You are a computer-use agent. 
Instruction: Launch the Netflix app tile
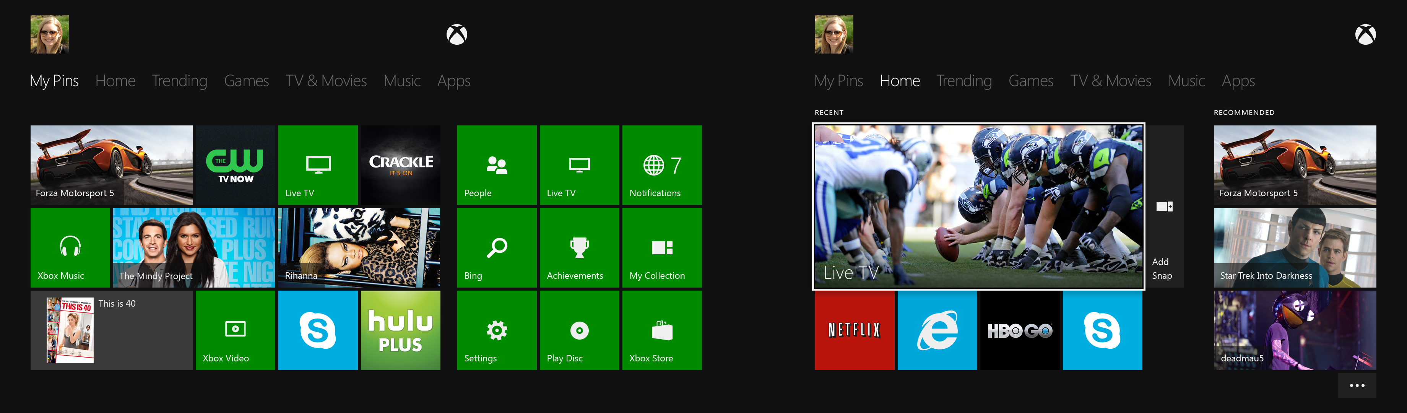tap(854, 330)
